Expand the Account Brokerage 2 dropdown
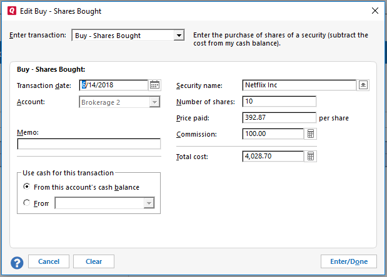Viewport: 387px width, 277px height. point(154,102)
